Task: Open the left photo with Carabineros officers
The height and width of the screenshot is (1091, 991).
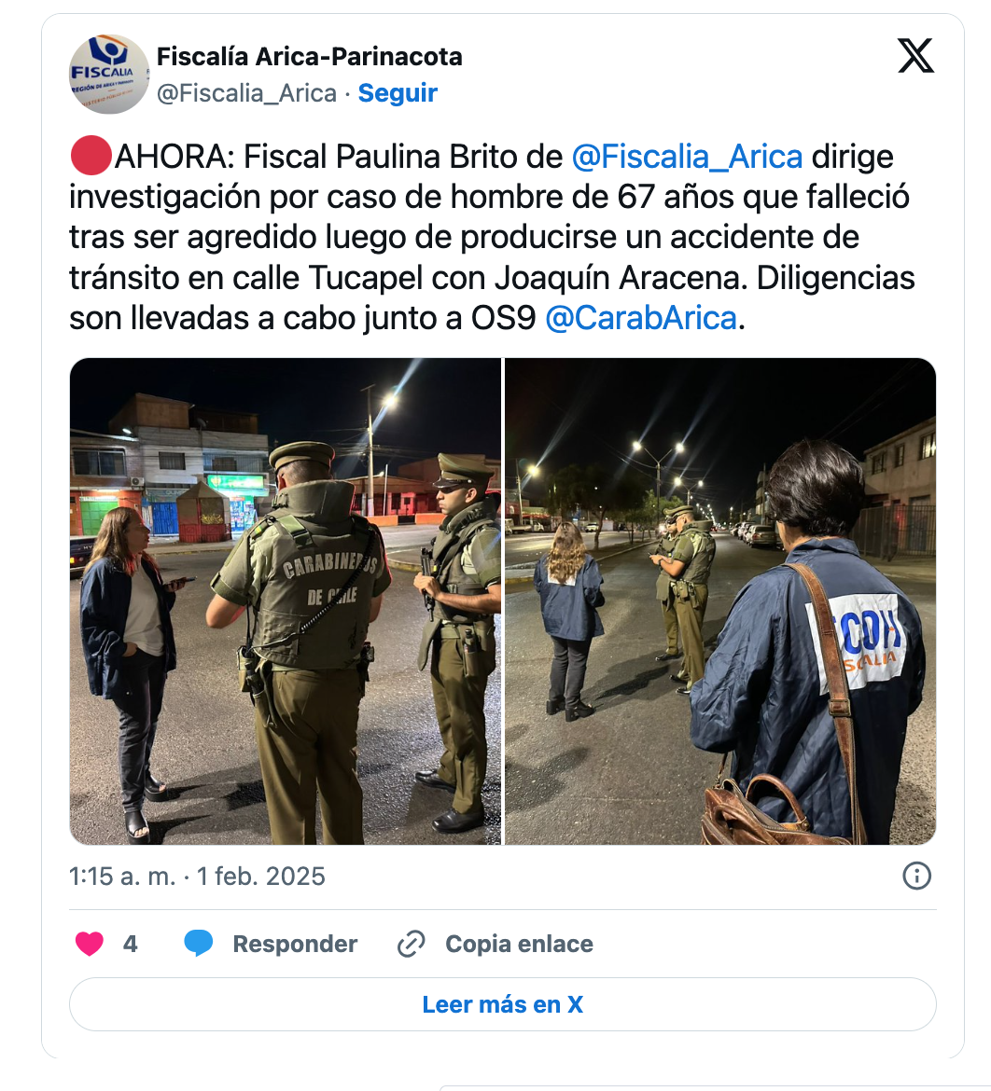Action: click(286, 601)
